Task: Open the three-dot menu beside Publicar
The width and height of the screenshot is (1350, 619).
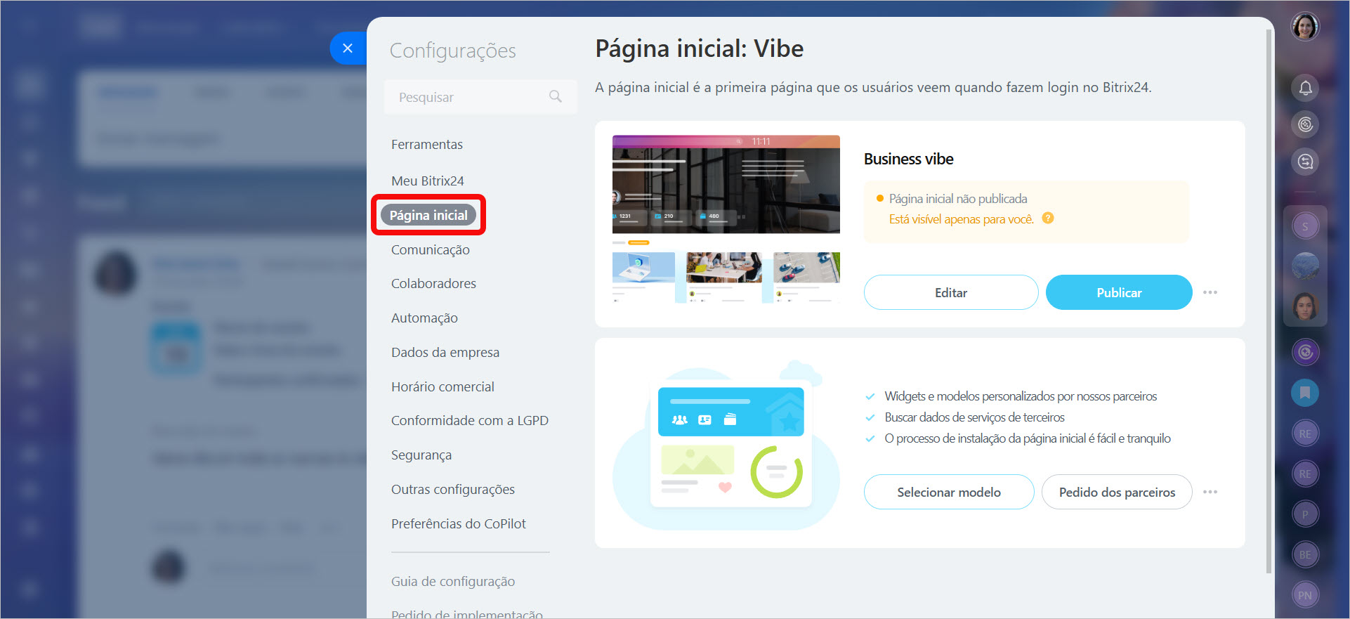Action: coord(1210,292)
